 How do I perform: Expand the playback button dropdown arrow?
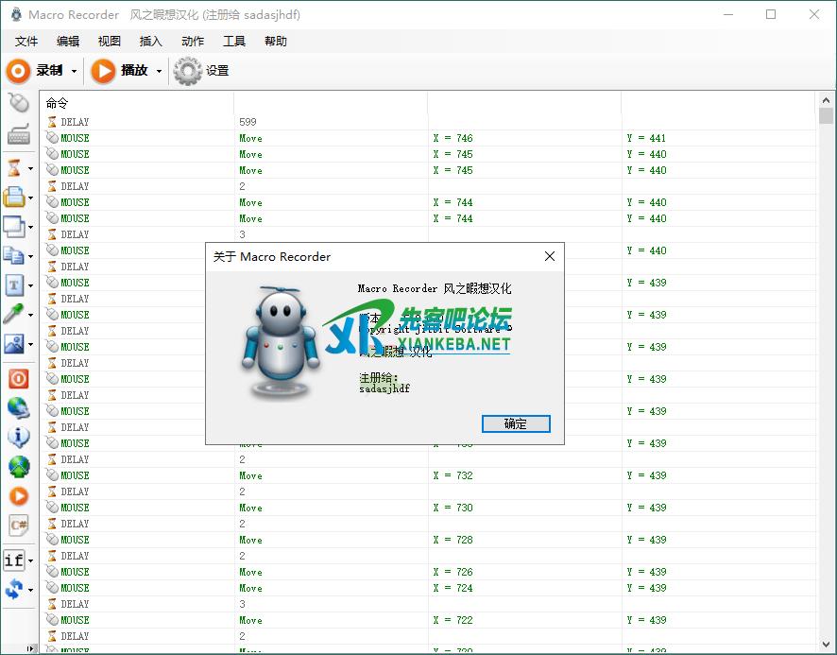coord(159,71)
